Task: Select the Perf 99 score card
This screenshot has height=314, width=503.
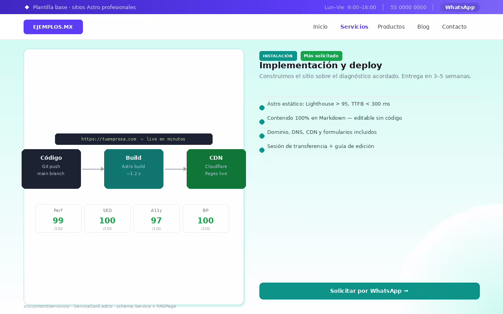Action: pos(58,218)
